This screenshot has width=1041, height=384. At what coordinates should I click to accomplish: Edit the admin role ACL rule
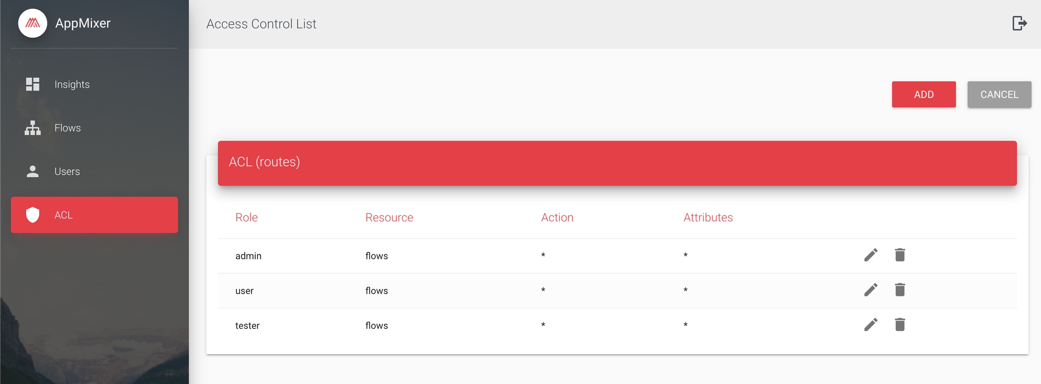(871, 255)
